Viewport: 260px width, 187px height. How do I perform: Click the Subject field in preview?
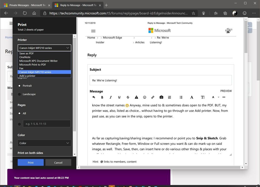click(161, 80)
